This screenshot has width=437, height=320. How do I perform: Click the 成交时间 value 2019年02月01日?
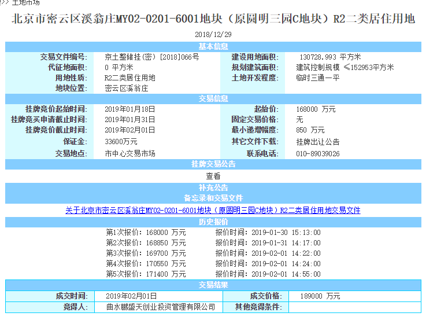pyautogui.click(x=131, y=296)
